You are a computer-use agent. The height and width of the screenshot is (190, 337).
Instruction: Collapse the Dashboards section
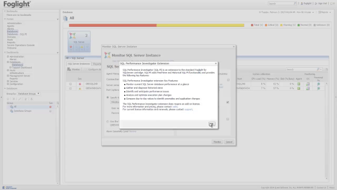pyautogui.click(x=5, y=52)
